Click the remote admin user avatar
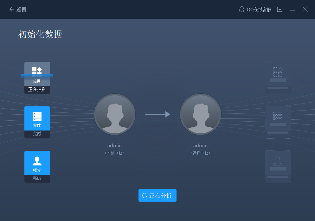Screen dimensions: 315x221 tap(200, 114)
